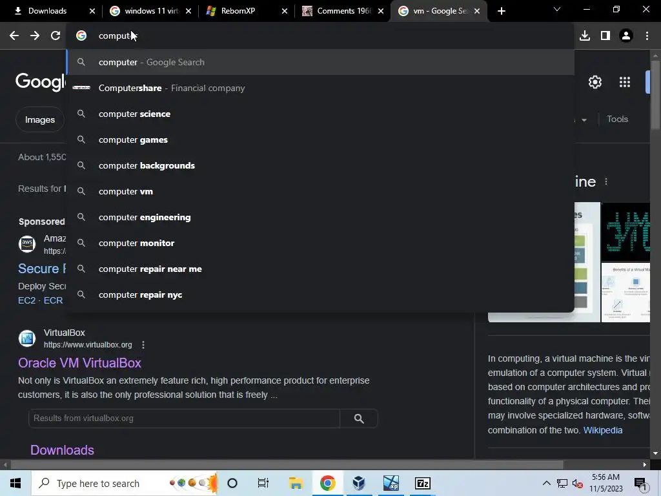Show hidden system tray icons chevron
This screenshot has width=661, height=496.
(x=546, y=483)
